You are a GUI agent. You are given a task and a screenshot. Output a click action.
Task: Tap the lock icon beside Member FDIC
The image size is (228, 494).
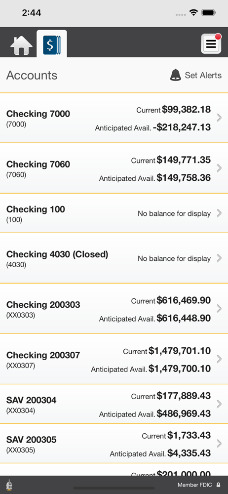pyautogui.click(x=218, y=485)
